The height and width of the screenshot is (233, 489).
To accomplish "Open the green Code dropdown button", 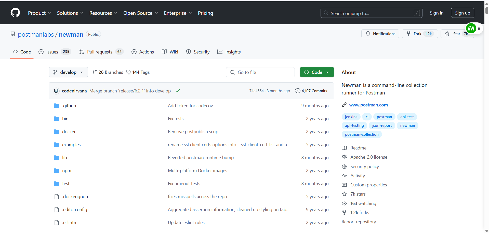I will coord(317,72).
